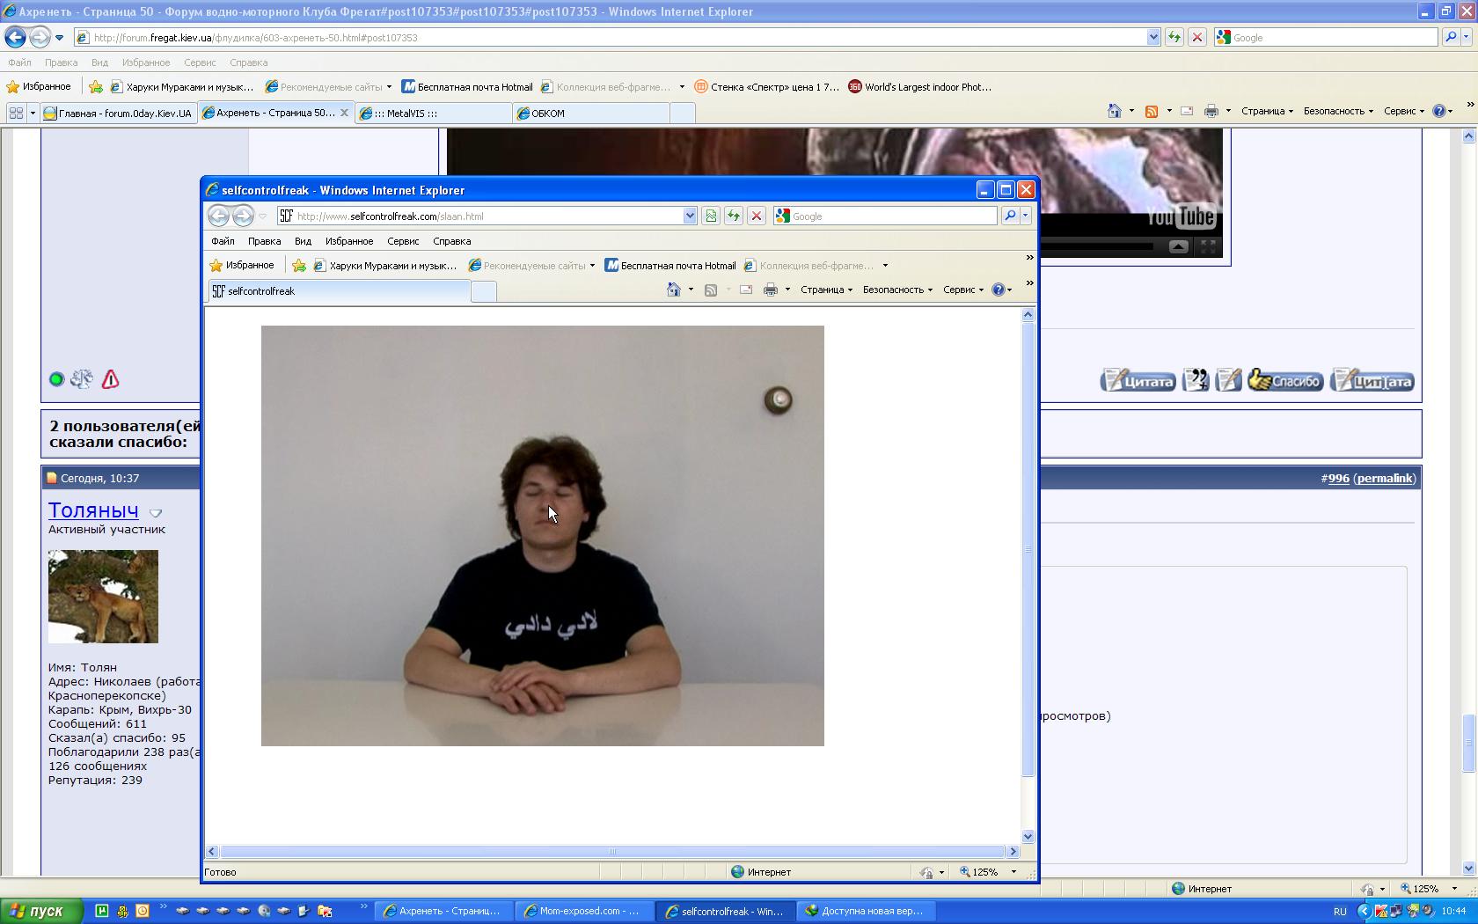
Task: Click the Home icon in the selfcontrolfreak window
Action: tap(674, 290)
